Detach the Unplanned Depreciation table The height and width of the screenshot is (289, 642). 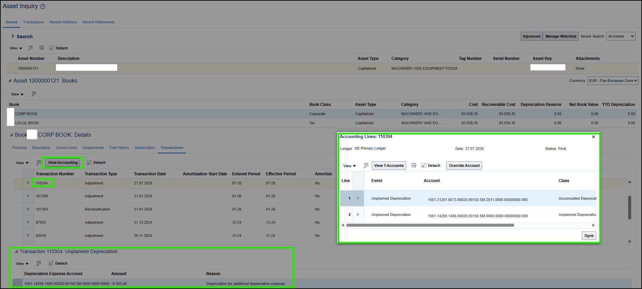pos(58,263)
